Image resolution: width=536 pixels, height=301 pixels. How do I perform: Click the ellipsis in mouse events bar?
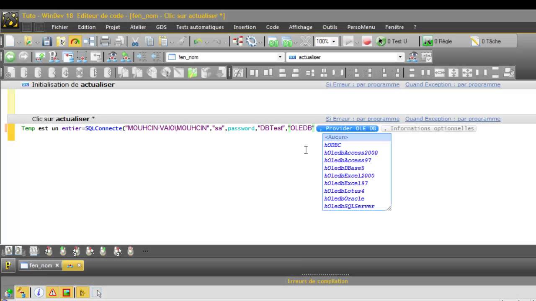click(x=145, y=251)
